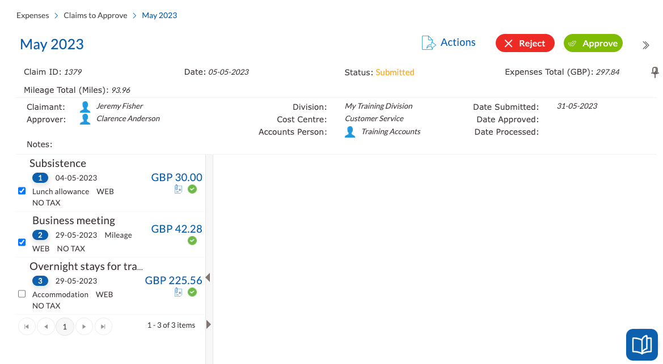Click Clarence Anderson approver user icon

click(85, 119)
